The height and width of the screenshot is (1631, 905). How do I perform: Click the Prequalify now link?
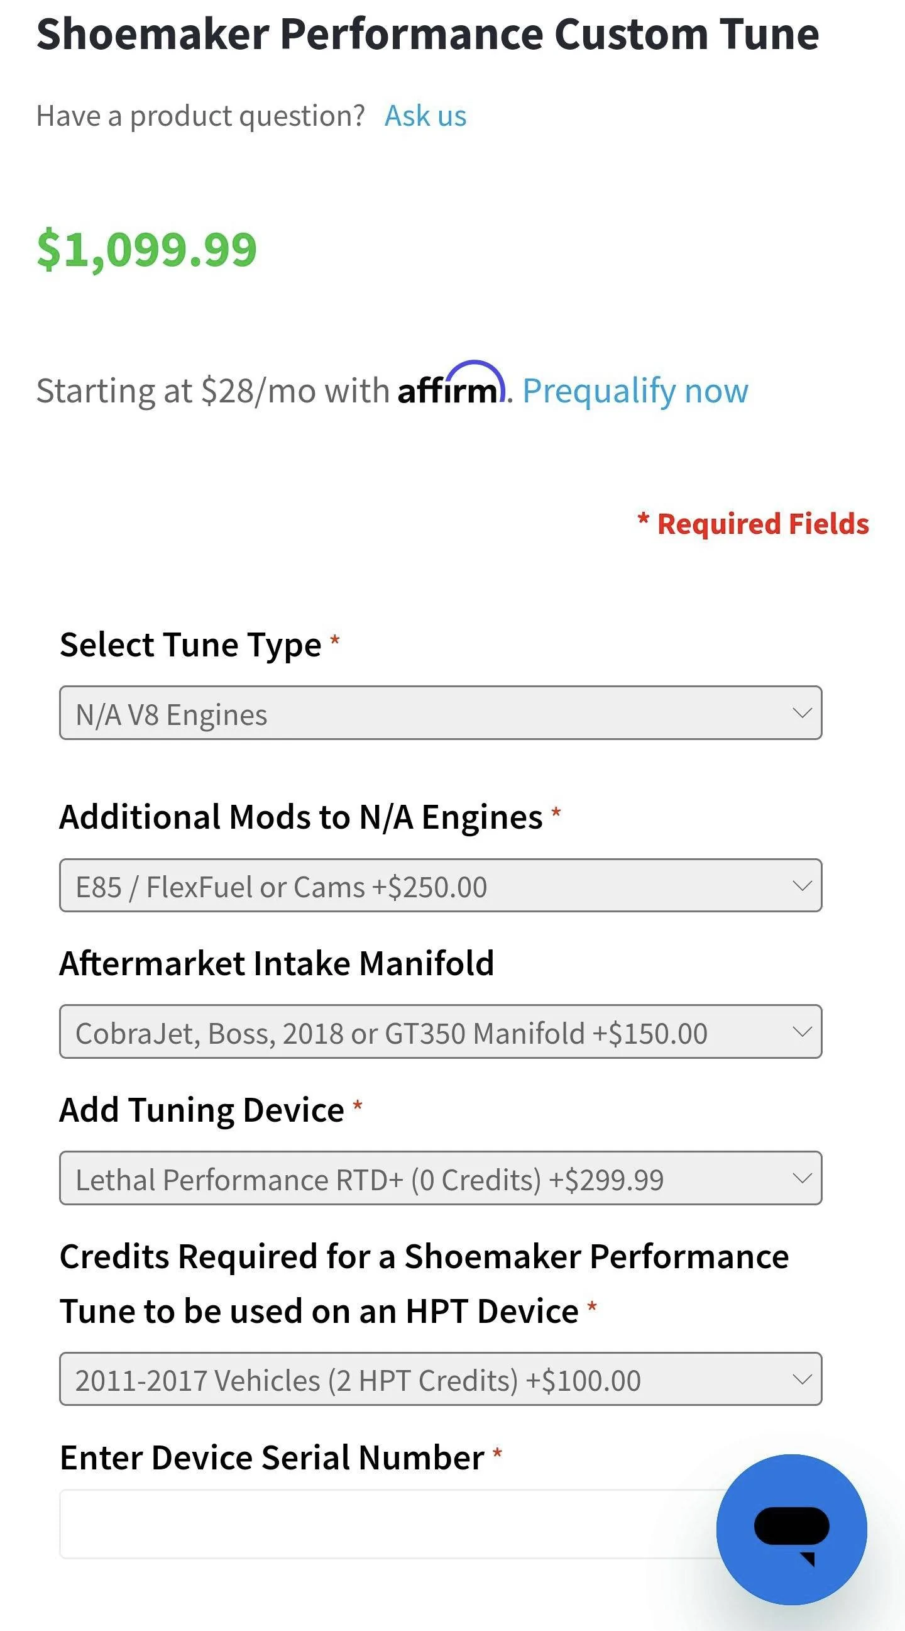pos(635,391)
